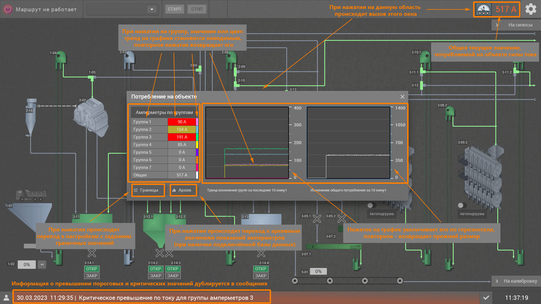Viewport: 541px width, 304px height.
Task: Open the Границы limit settings
Action: tap(148, 190)
